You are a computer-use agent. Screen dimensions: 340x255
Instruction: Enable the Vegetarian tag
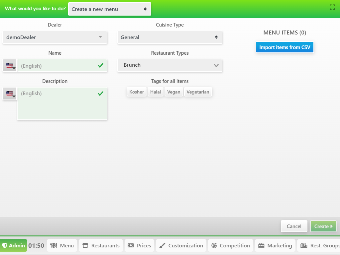click(x=198, y=92)
